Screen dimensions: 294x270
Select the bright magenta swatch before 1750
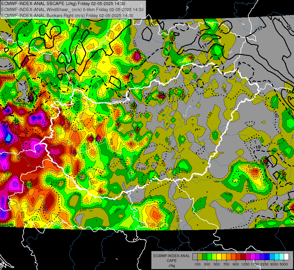point(253,257)
